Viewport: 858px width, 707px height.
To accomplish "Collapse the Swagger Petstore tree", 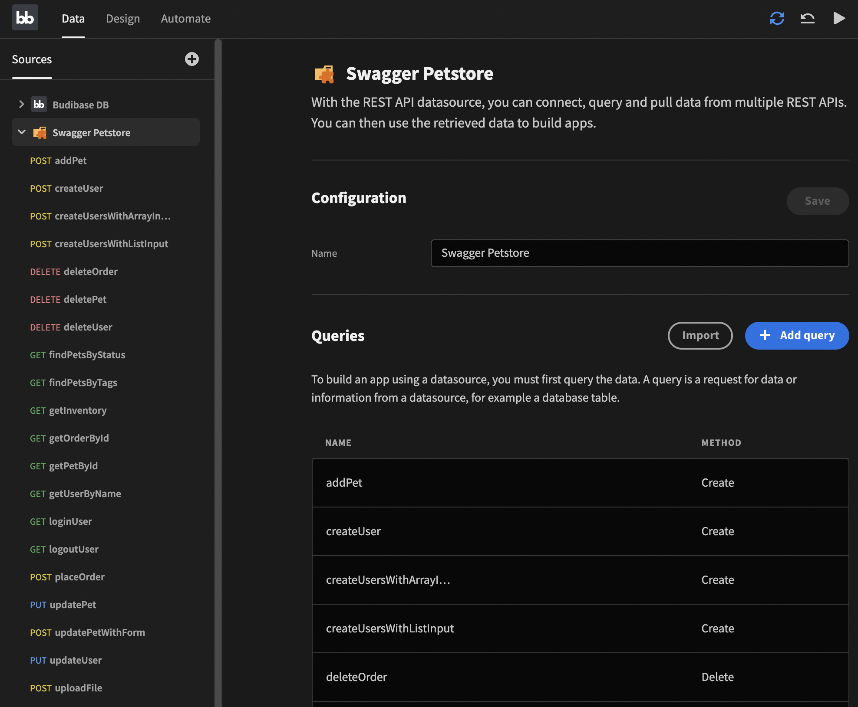I will (x=21, y=132).
